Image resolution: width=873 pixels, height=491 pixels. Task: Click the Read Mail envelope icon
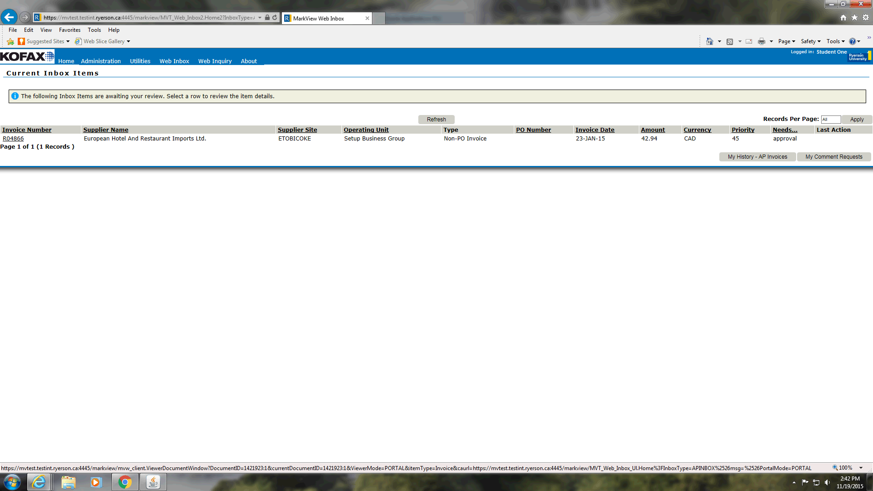(749, 41)
